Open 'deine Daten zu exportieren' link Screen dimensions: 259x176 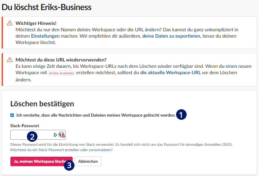tap(171, 36)
